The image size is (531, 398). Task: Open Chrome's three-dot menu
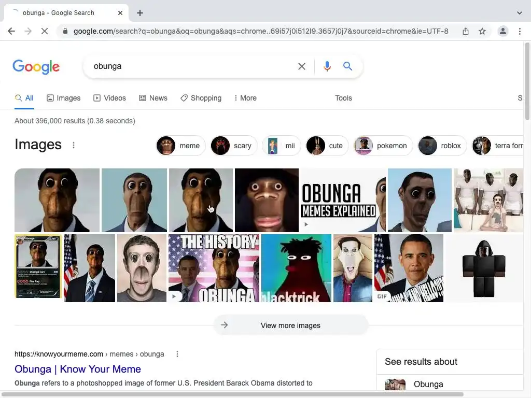tap(520, 31)
